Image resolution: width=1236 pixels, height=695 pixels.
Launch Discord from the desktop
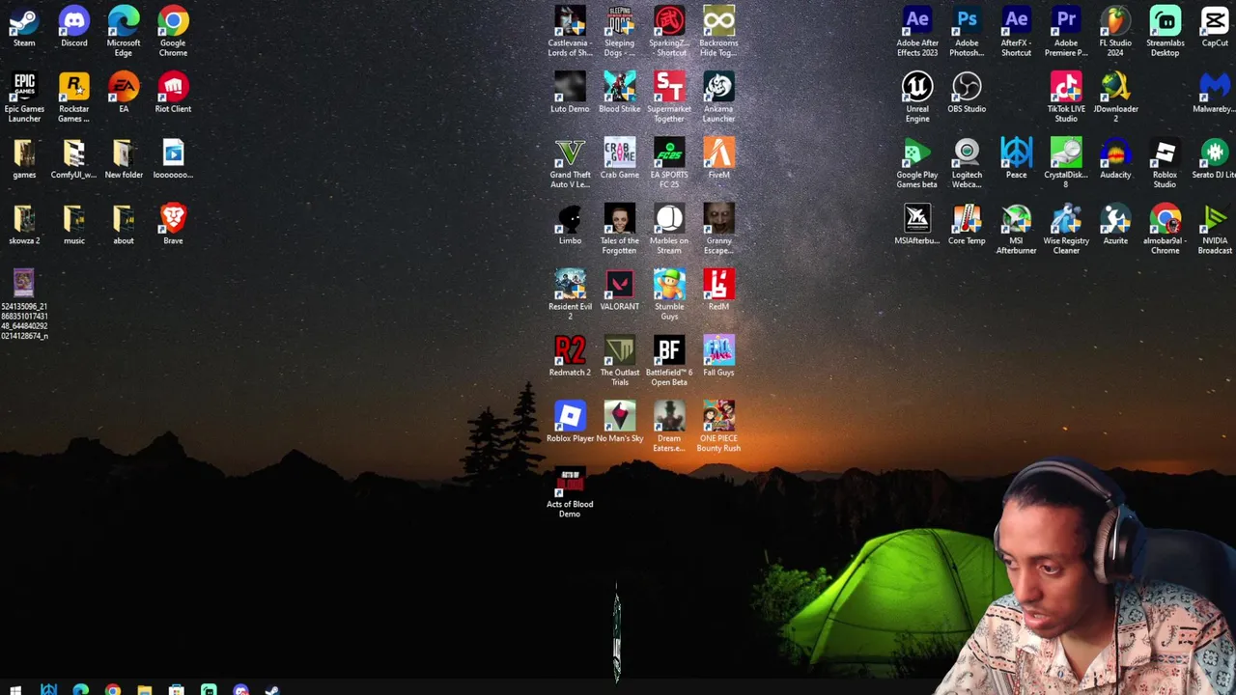(x=73, y=21)
